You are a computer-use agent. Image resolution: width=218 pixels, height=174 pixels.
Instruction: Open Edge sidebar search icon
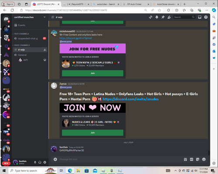(214, 17)
